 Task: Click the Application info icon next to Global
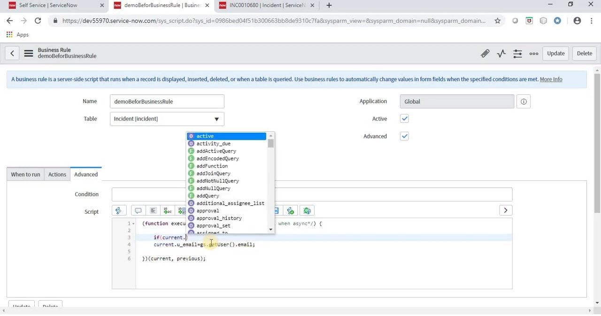tap(524, 101)
